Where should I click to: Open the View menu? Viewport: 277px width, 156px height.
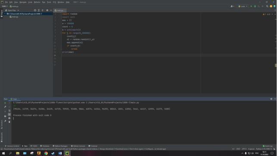[x=16, y=2]
